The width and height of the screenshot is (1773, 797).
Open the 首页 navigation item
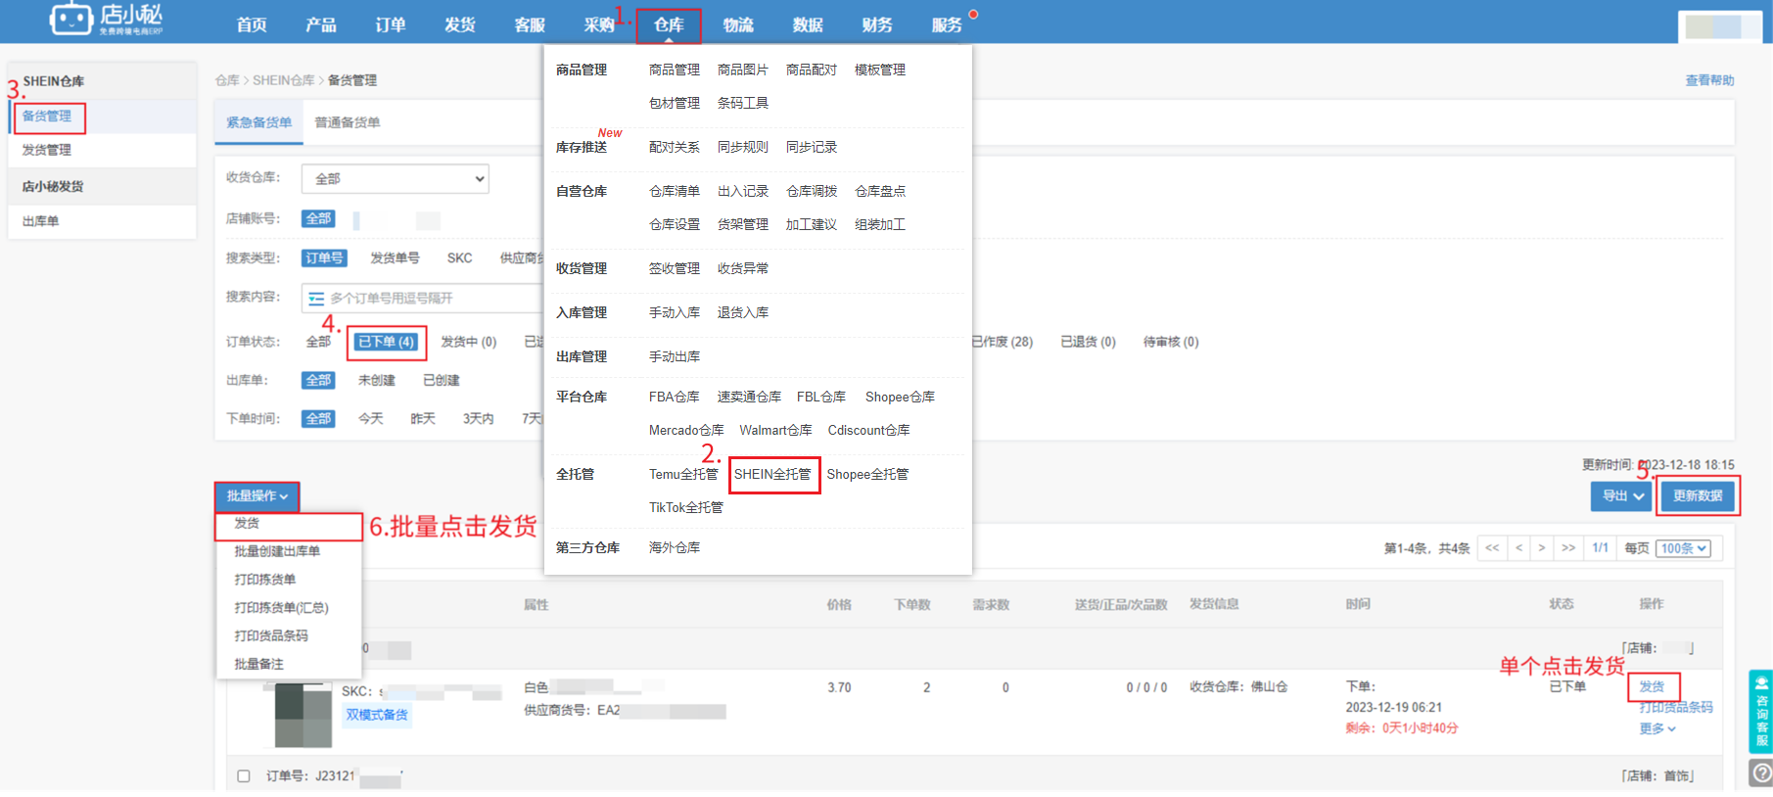pos(252,24)
